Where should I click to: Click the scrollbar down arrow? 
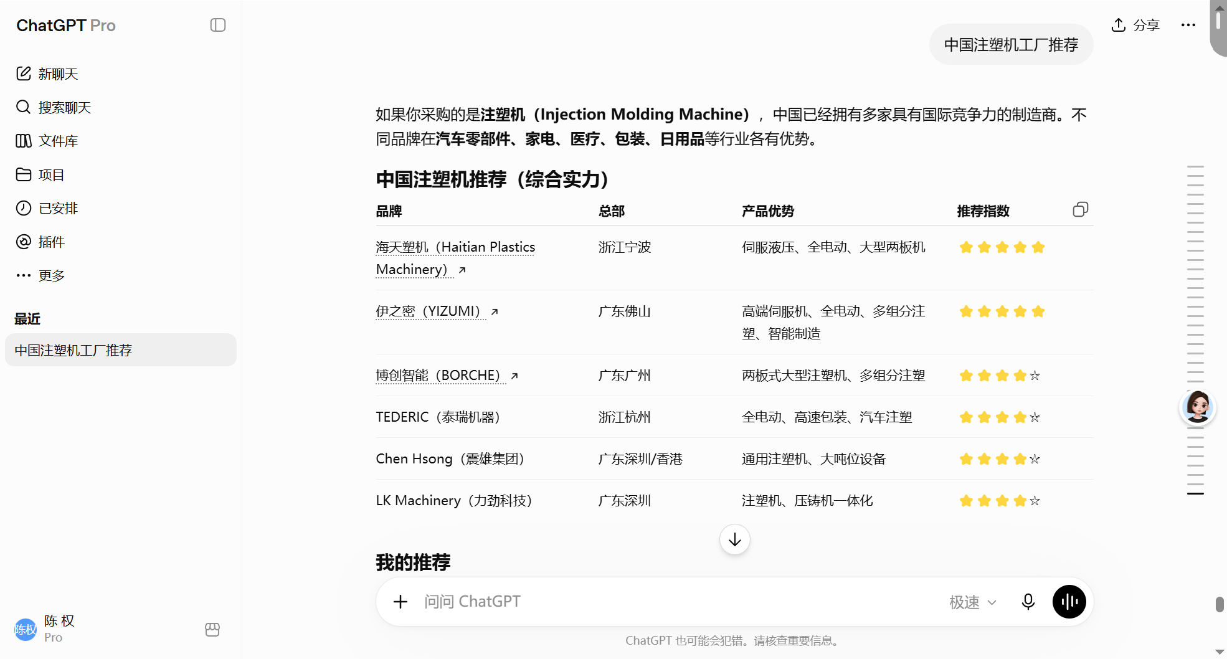coord(1220,652)
